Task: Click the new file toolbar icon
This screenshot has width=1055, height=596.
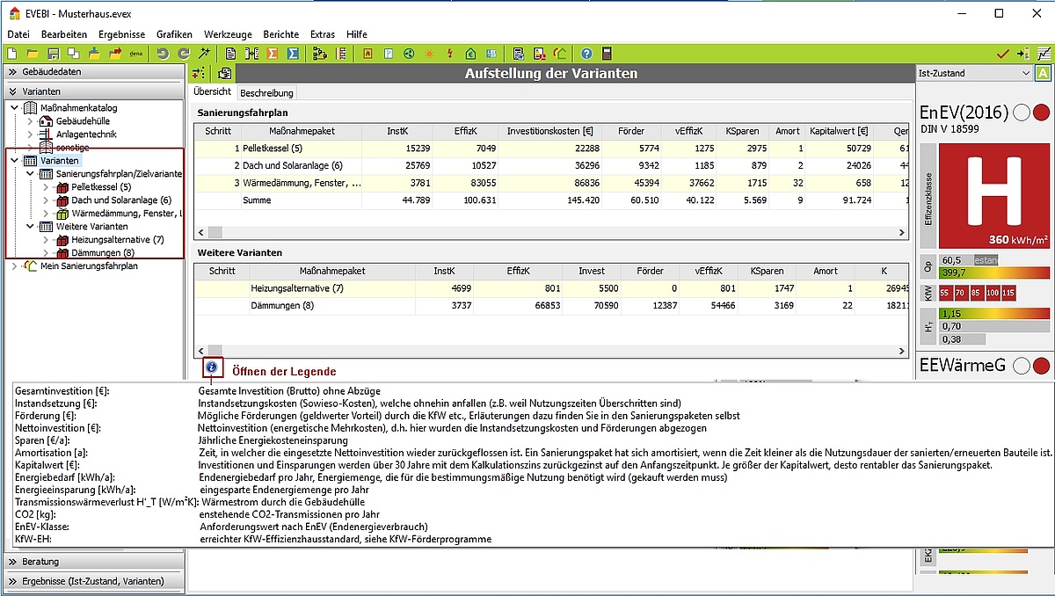Action: point(11,54)
